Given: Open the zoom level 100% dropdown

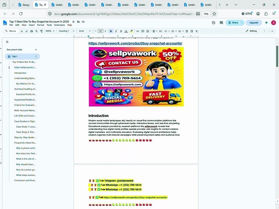Looking at the screenshot, I should pyautogui.click(x=50, y=31).
